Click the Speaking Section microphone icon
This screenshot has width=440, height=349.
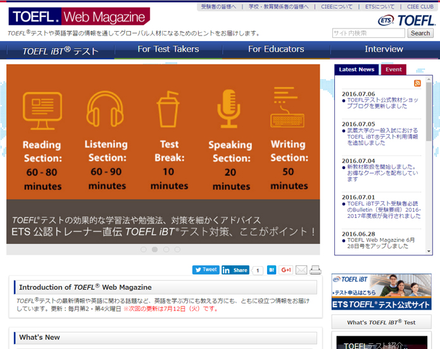pos(229,108)
